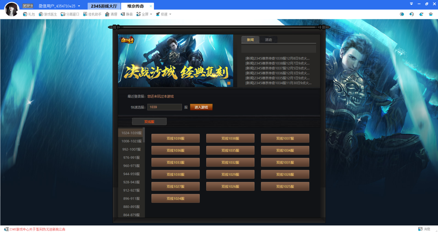Screen dimensions: 438x232
Task: Select the 双线1039服 server button
Action: point(176,138)
